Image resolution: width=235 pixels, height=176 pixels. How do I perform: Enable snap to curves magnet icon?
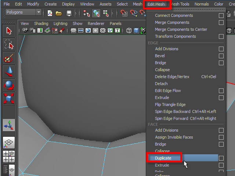tap(134, 13)
